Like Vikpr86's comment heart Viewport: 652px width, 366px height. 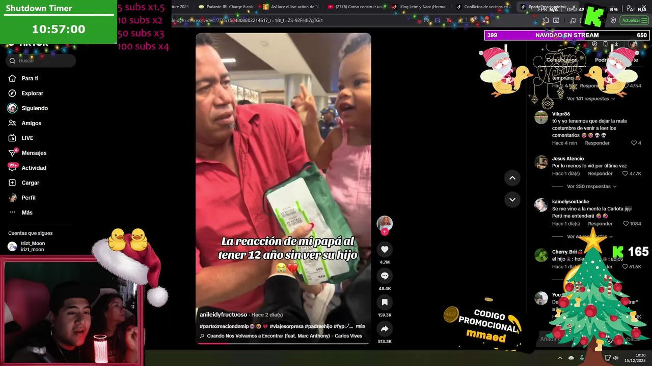(634, 143)
